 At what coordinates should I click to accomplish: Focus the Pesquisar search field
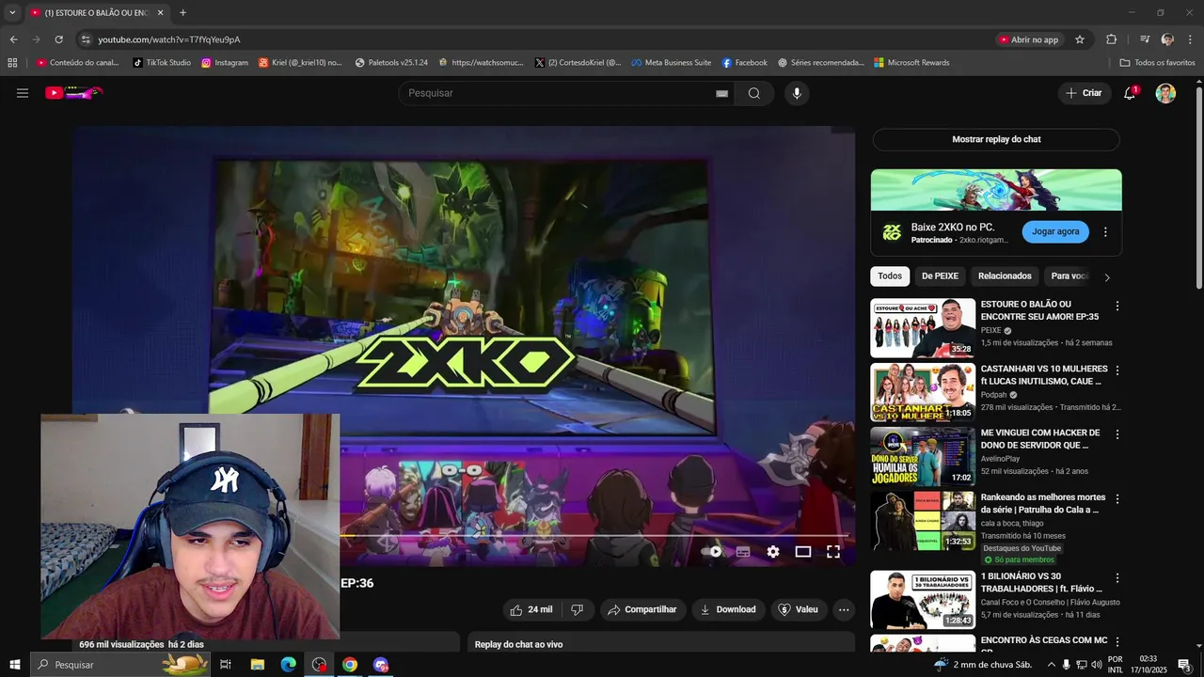(x=560, y=93)
